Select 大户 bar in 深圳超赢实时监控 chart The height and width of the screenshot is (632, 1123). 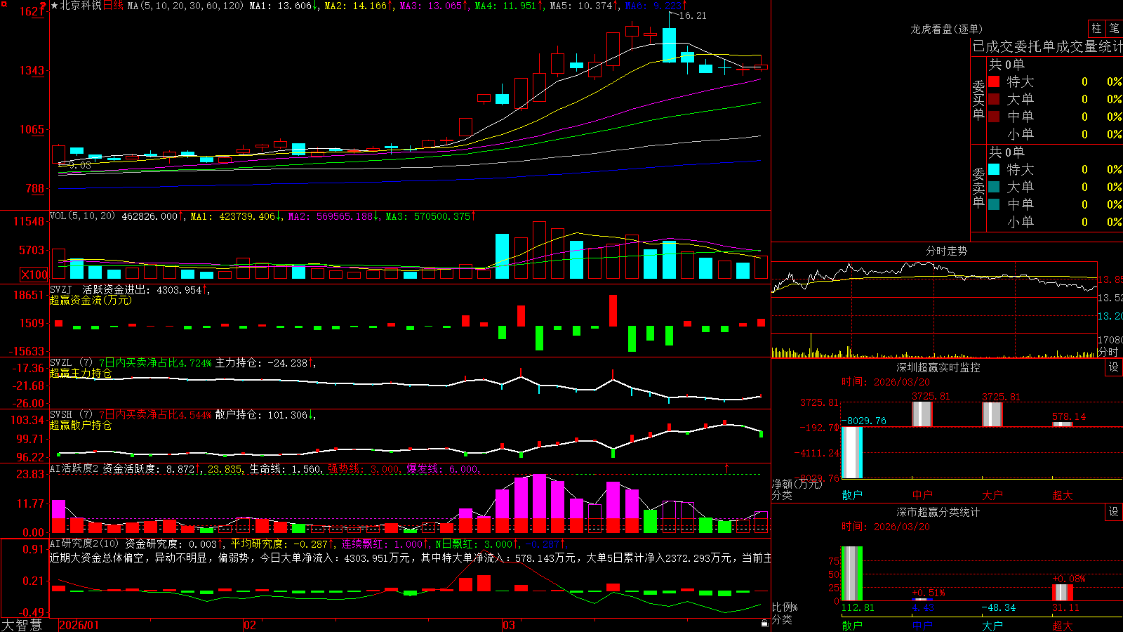click(x=992, y=414)
